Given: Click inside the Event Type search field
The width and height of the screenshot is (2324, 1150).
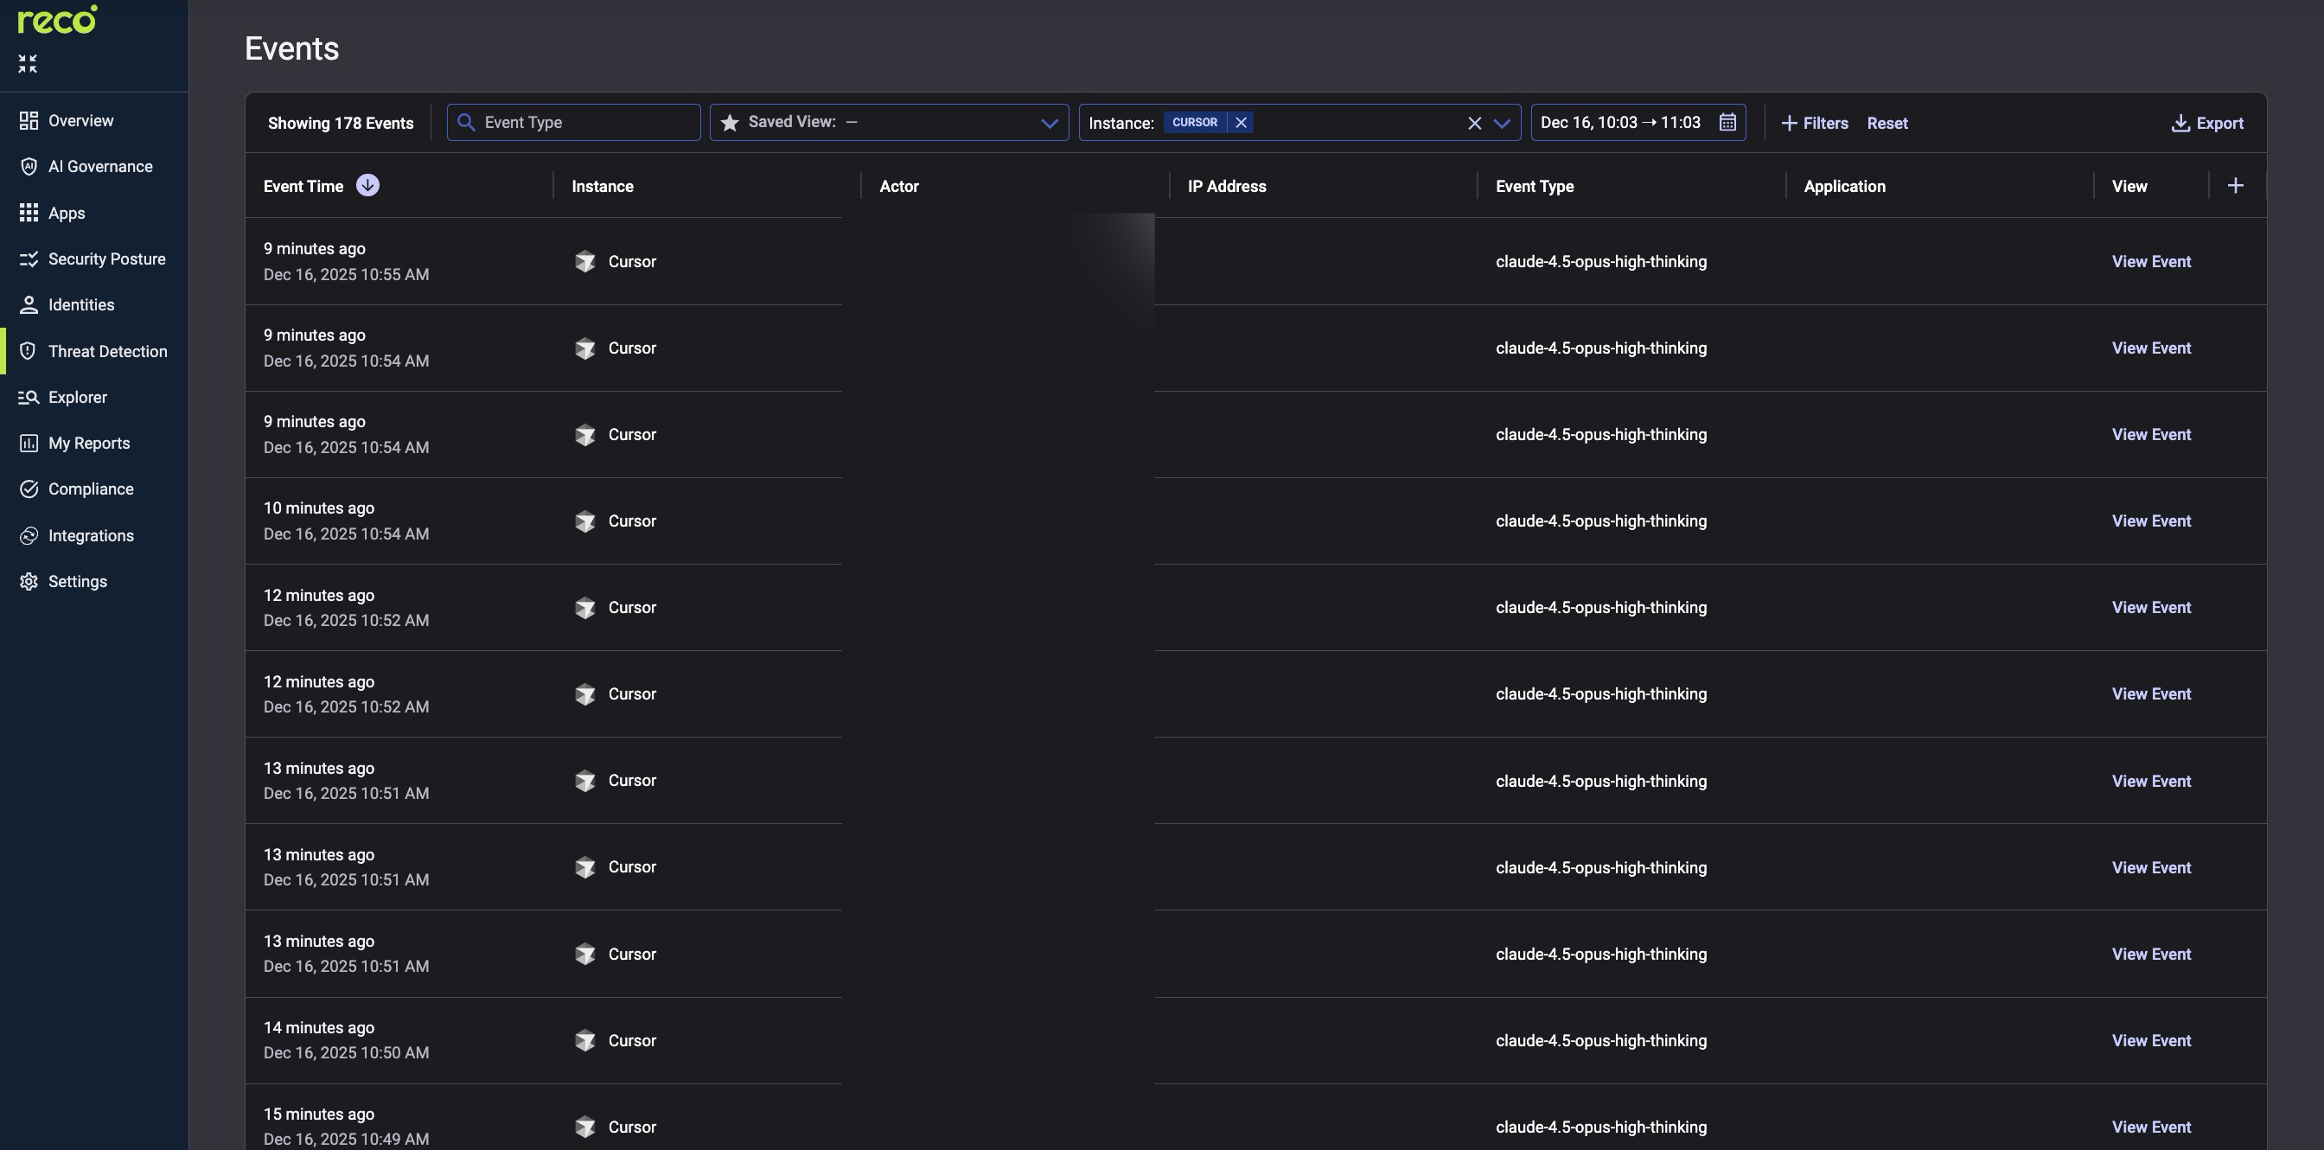Looking at the screenshot, I should click(574, 122).
